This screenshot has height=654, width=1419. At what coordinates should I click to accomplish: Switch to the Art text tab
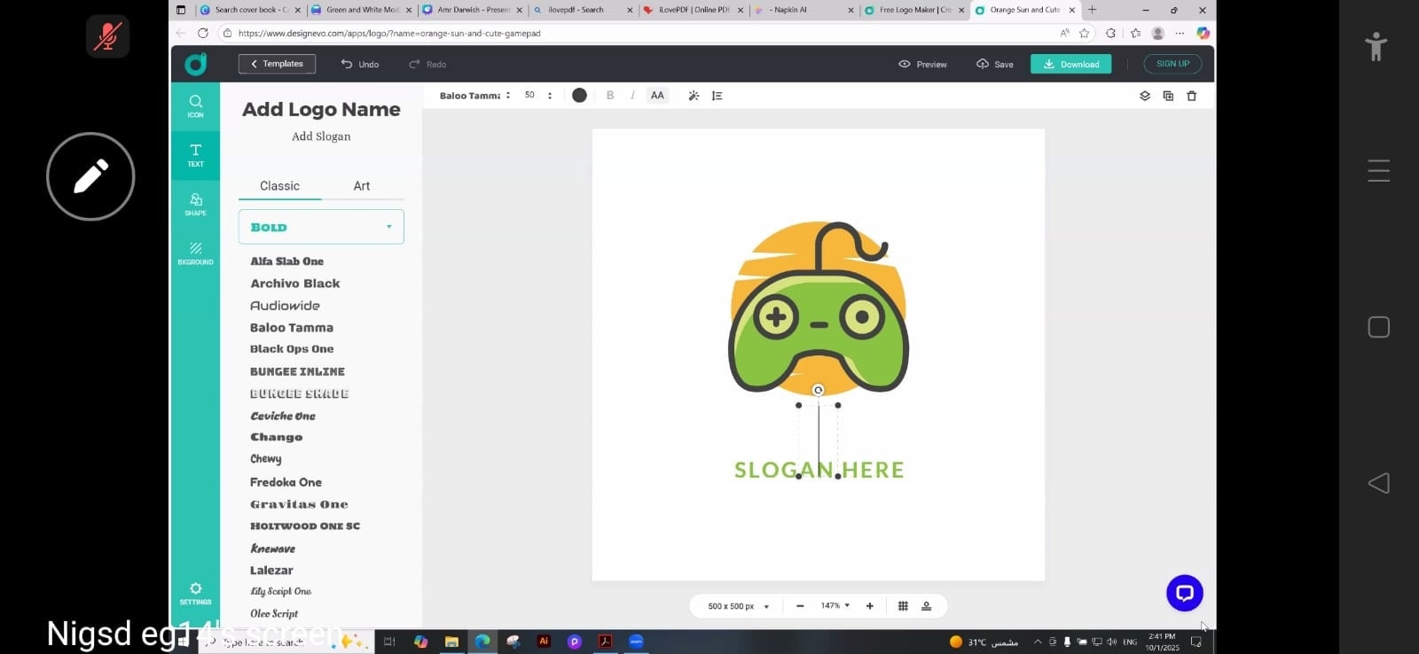(362, 186)
